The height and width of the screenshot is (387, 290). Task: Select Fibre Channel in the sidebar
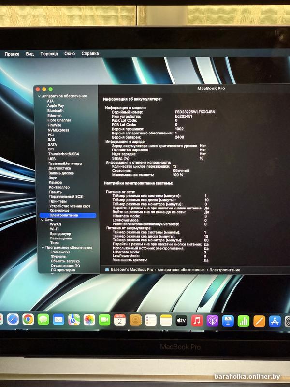coord(59,120)
